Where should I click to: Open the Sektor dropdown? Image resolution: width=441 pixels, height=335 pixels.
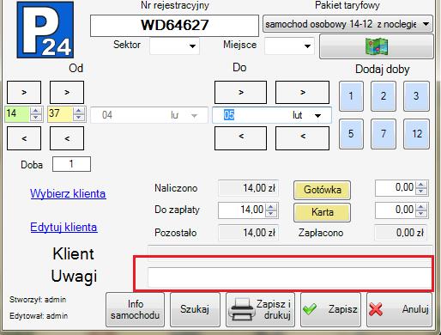pos(192,46)
